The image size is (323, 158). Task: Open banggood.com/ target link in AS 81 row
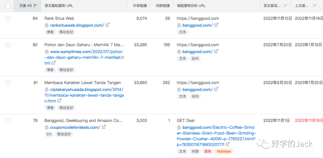198,90
